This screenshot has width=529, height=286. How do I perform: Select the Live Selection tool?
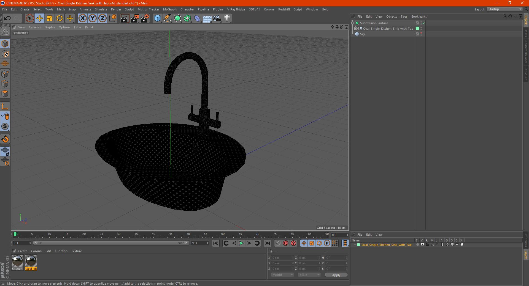click(29, 18)
